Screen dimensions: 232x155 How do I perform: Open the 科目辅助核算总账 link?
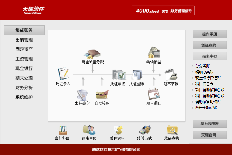pyautogui.click(x=210, y=96)
